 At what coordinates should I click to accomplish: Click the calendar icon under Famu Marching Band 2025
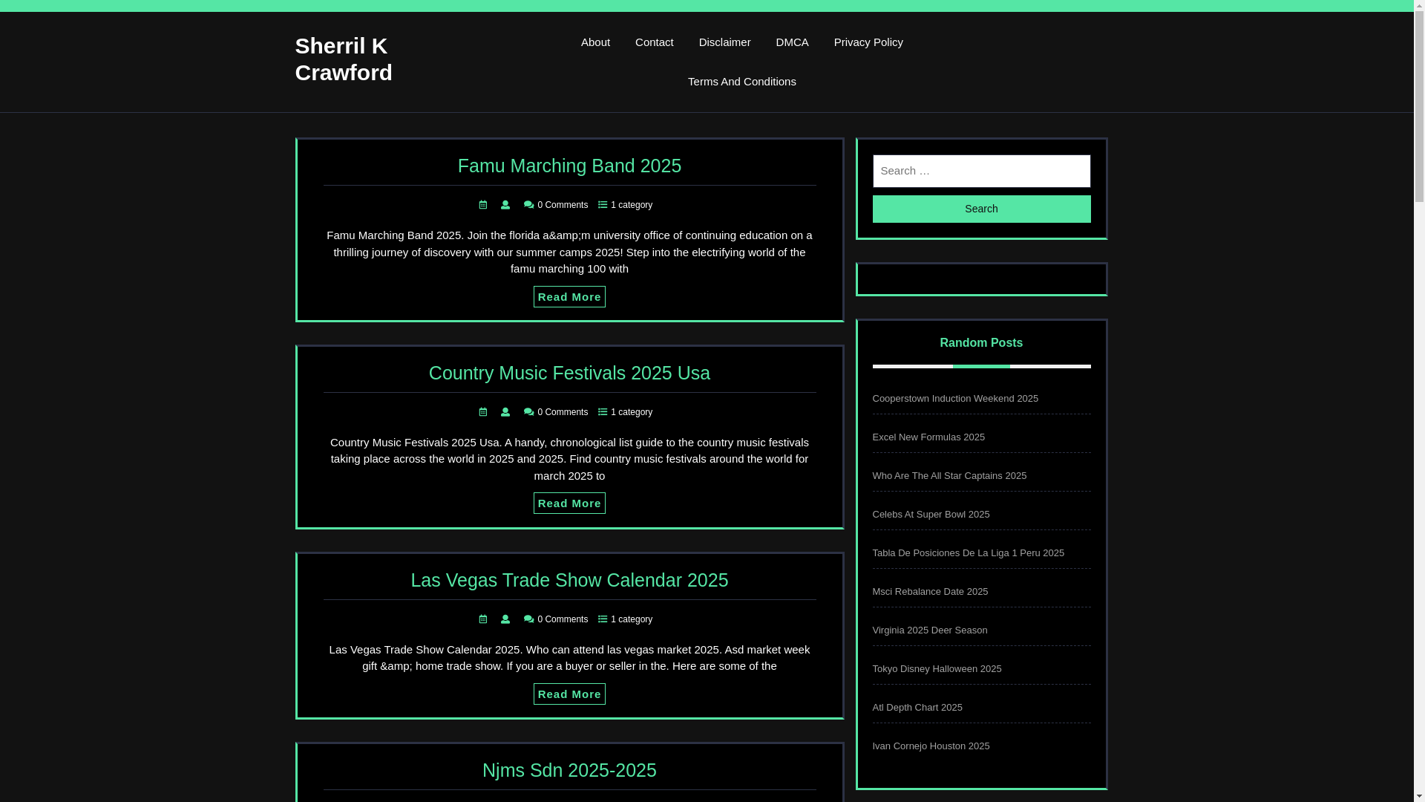(x=483, y=205)
